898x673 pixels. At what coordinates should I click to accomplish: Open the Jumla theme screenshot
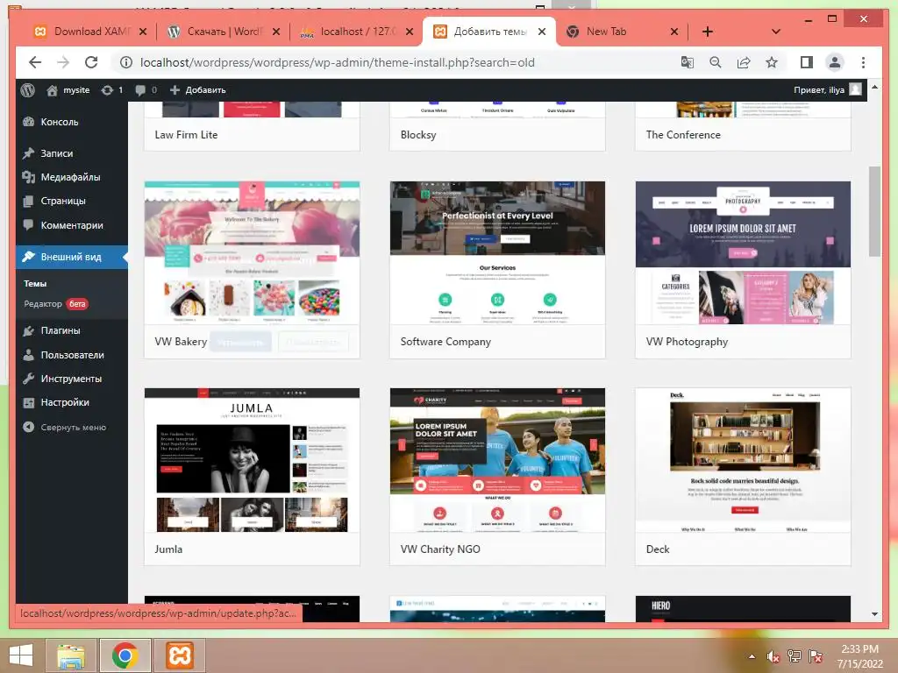[252, 459]
